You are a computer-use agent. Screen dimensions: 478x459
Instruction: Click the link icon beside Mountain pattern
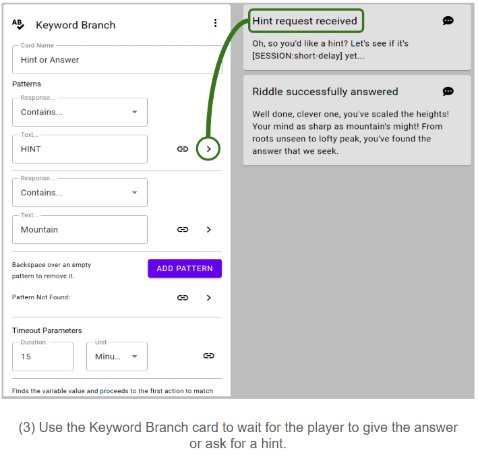click(183, 229)
